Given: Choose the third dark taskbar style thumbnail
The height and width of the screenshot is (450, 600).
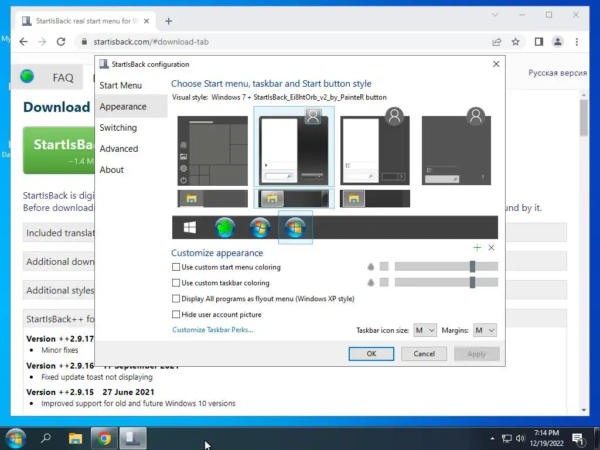Looking at the screenshot, I should pos(375,199).
